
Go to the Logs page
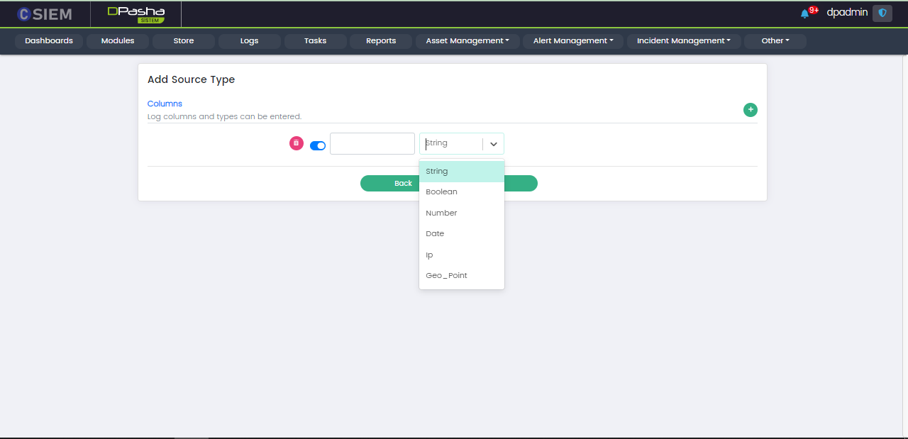point(249,41)
